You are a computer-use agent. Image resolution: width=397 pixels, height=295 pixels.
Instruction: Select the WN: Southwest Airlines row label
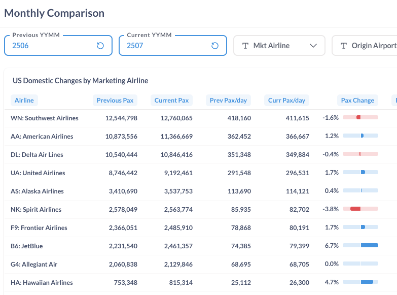tap(44, 118)
